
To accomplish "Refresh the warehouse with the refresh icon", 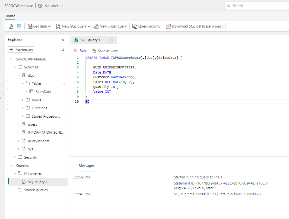I will point(11,26).
